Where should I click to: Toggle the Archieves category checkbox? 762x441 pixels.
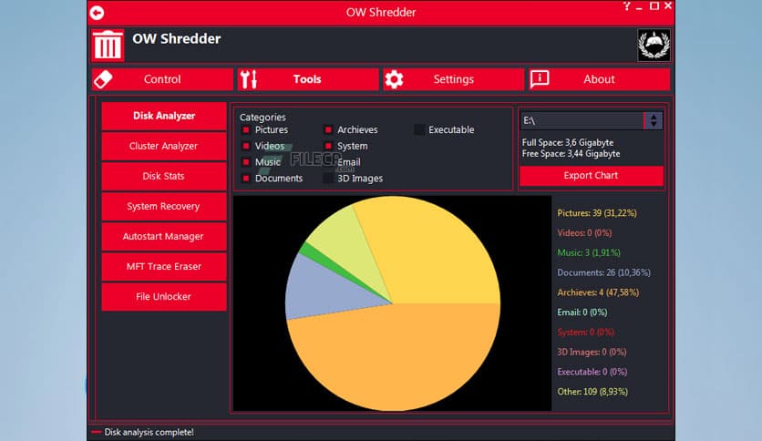pos(328,130)
